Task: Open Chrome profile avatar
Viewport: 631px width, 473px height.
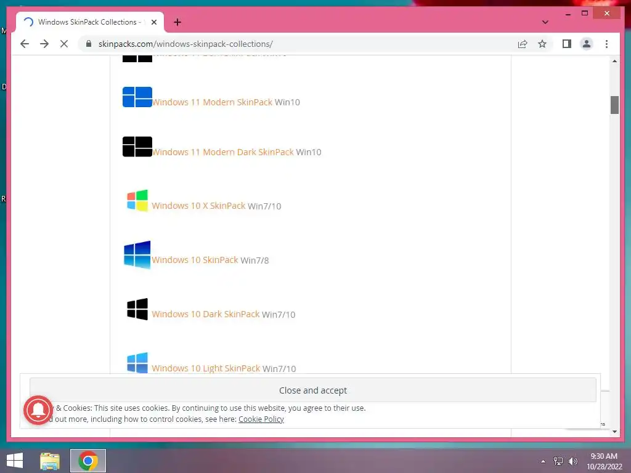Action: click(587, 44)
